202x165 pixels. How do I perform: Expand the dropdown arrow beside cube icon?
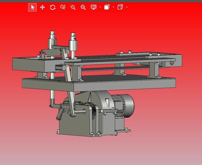tap(127, 7)
